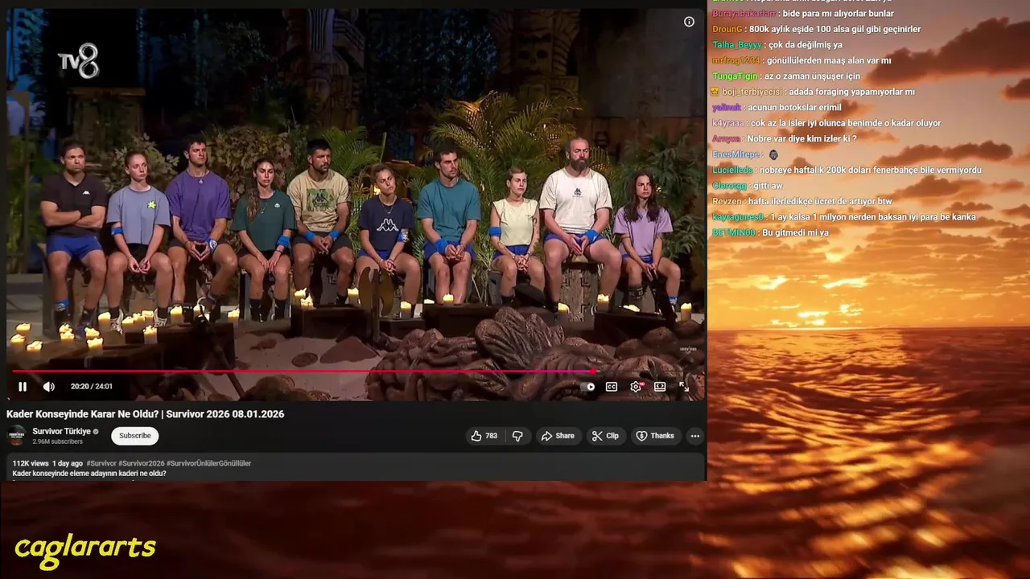Subscribe to Survivor Türkiye channel
This screenshot has width=1030, height=579.
135,436
